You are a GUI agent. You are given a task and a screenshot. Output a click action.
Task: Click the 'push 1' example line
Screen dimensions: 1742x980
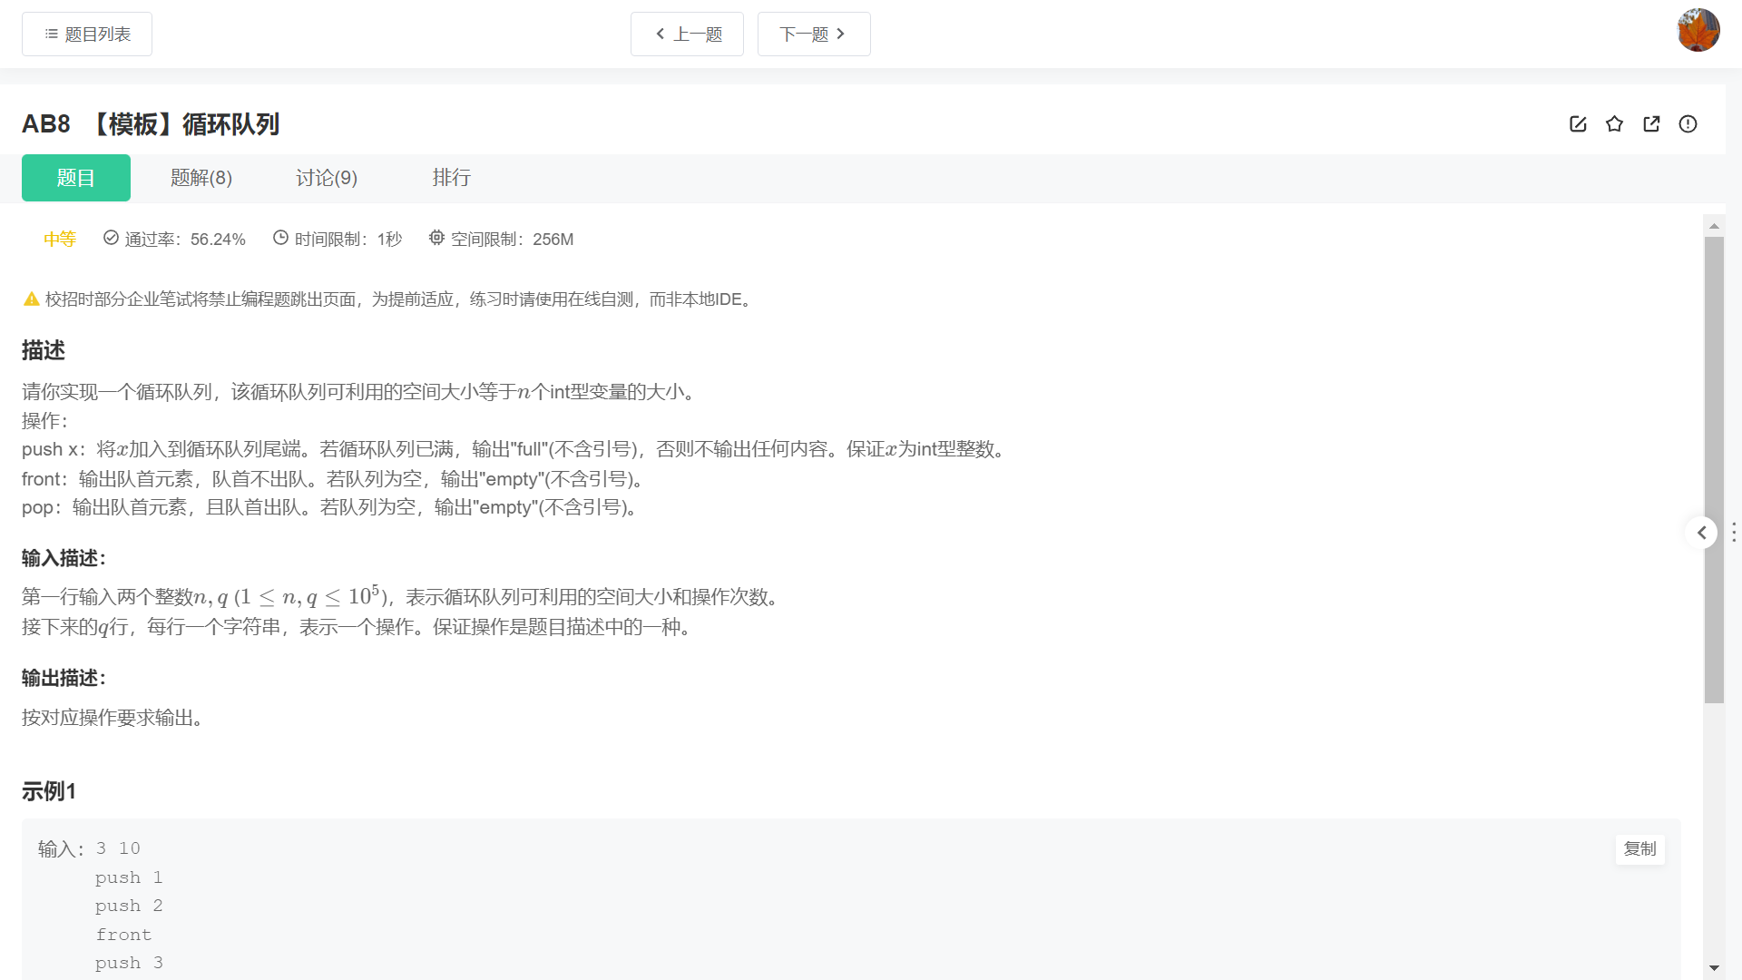tap(129, 877)
